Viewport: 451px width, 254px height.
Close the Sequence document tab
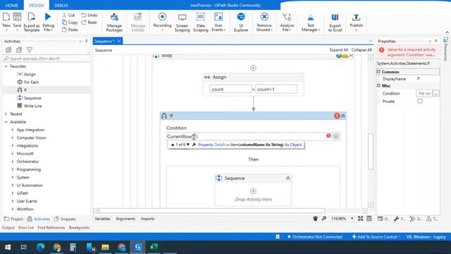(119, 41)
